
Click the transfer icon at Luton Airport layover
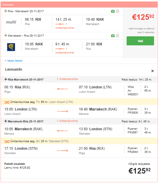[7, 102]
